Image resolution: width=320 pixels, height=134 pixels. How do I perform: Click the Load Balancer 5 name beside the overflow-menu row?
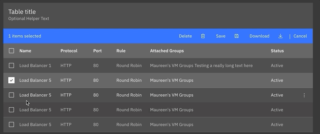pos(35,95)
